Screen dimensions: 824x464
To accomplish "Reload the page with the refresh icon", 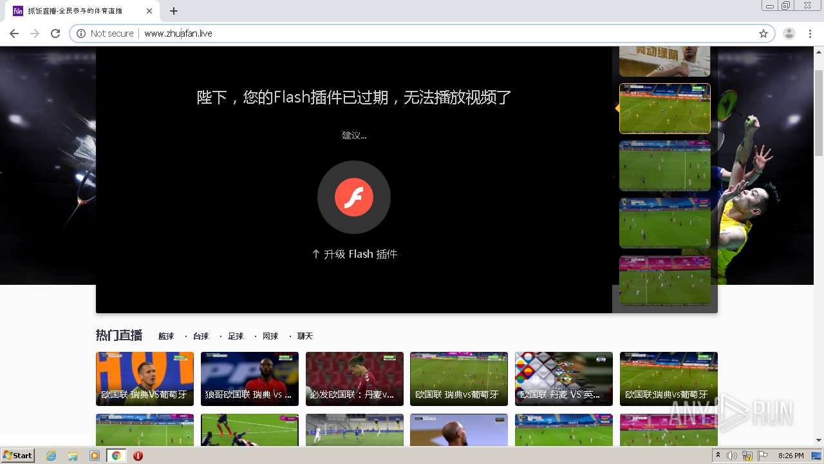I will [55, 34].
